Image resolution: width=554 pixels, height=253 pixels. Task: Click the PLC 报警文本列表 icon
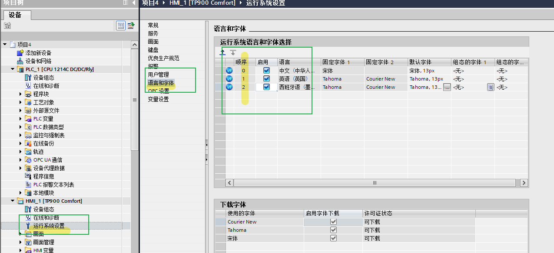tap(28, 185)
